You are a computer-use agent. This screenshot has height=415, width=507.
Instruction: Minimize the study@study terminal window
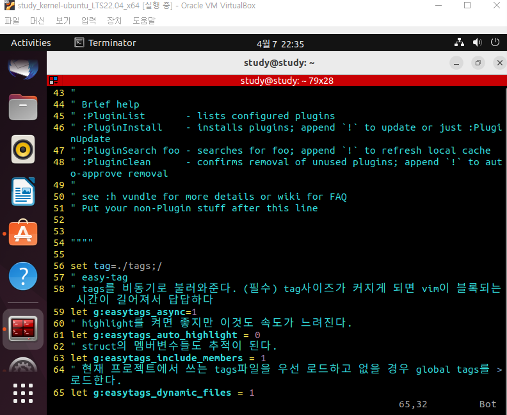tap(456, 63)
